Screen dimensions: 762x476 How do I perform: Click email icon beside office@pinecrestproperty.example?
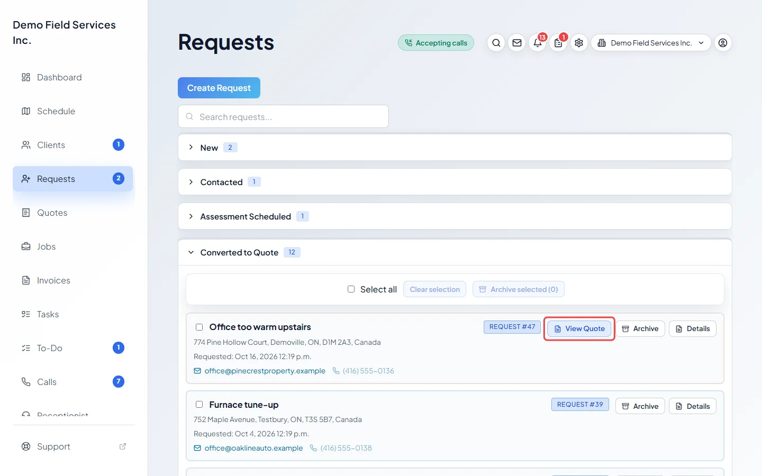tap(197, 371)
